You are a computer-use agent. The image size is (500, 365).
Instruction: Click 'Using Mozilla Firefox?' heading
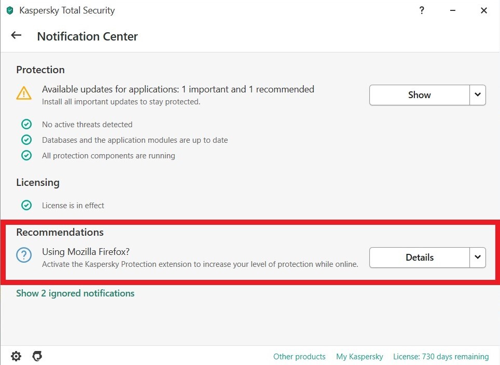pos(86,252)
